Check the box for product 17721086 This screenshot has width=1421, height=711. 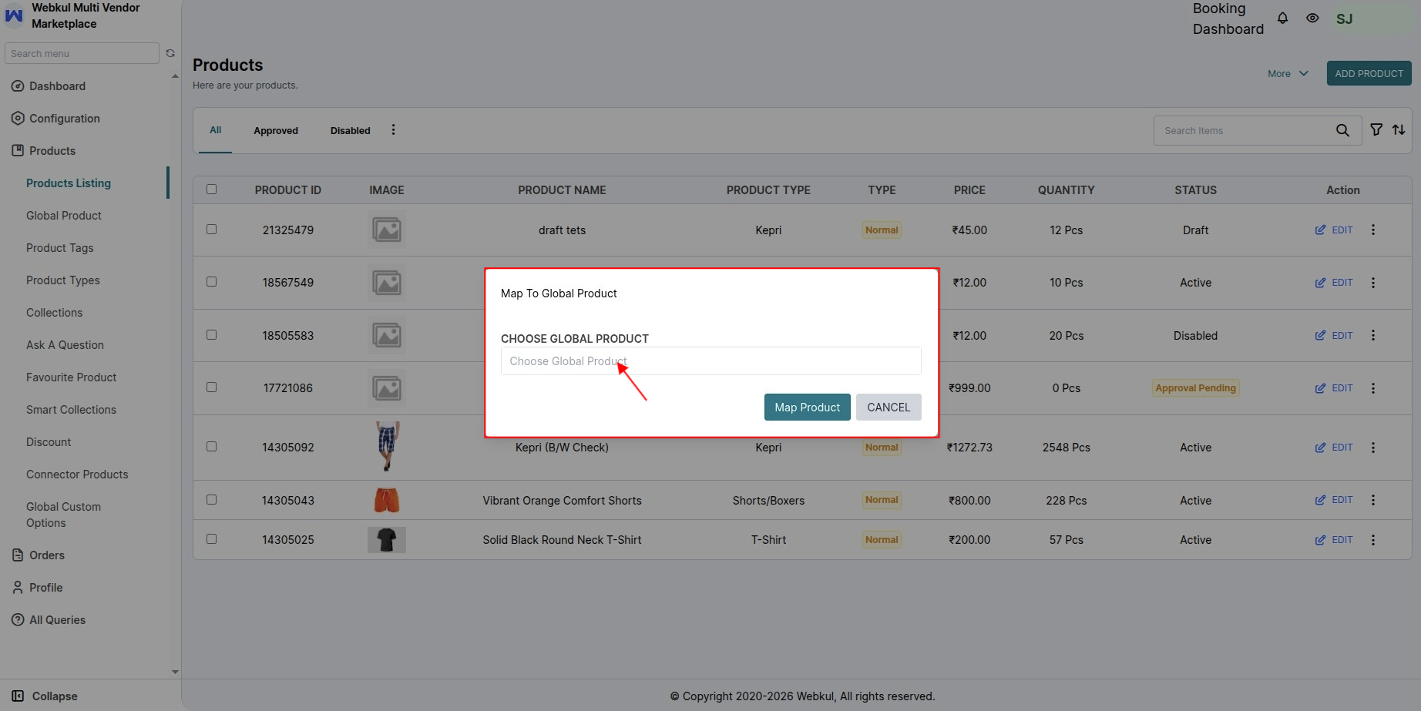[212, 387]
